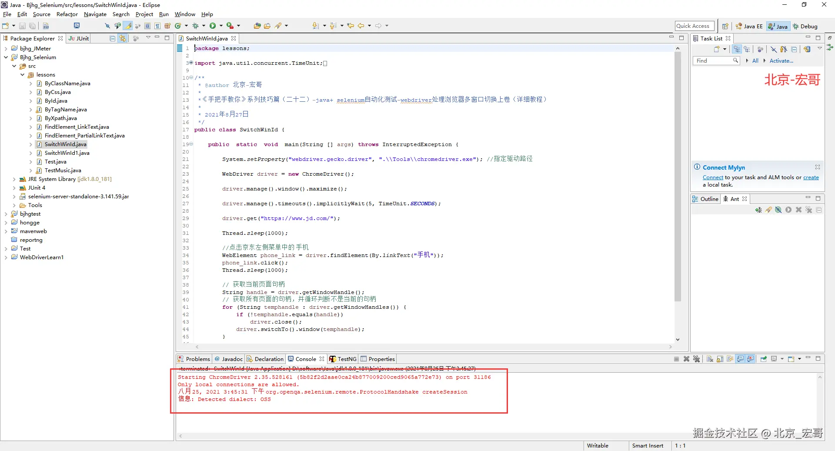Image resolution: width=835 pixels, height=451 pixels.
Task: Open the Navigate menu
Action: point(95,14)
